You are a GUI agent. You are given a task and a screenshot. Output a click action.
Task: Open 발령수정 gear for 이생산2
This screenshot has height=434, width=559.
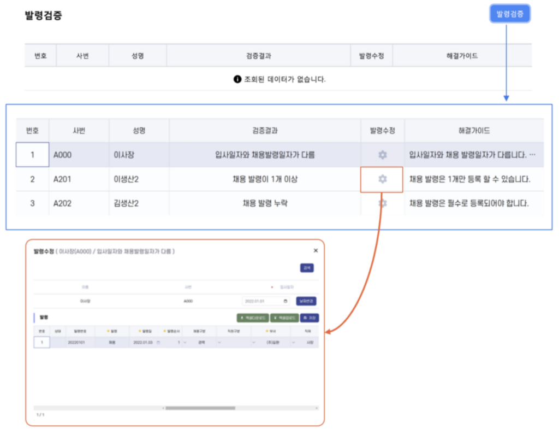click(382, 179)
